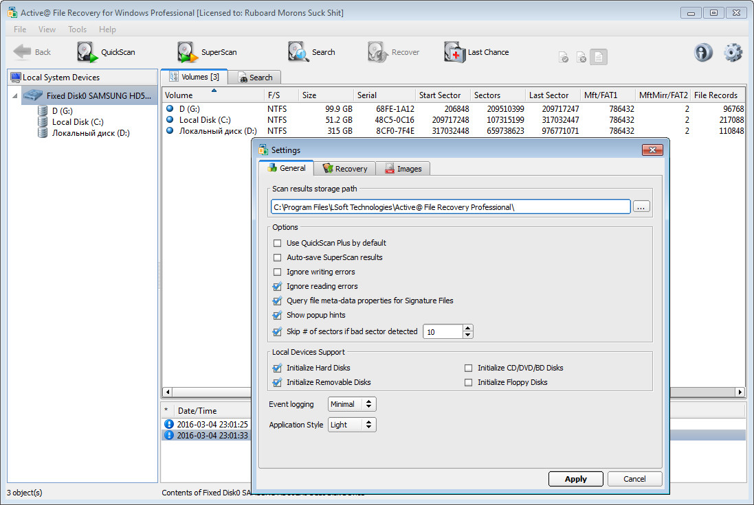Sort by the Volume column header
Screen dimensions: 754x505
[213, 95]
